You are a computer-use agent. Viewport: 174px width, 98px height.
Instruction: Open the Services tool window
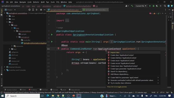(x=54, y=90)
